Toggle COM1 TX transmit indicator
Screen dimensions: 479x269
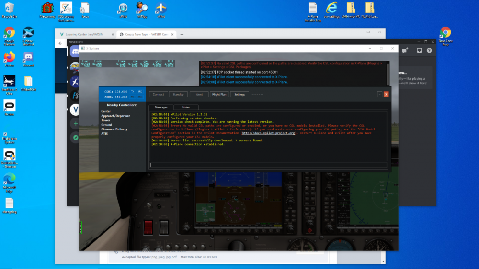[133, 91]
